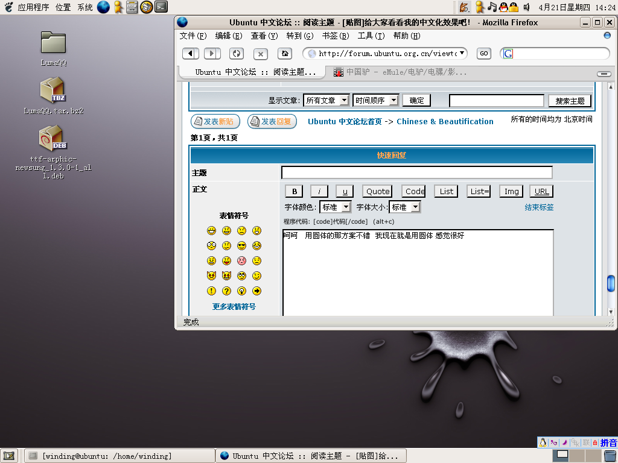This screenshot has width=618, height=463.
Task: Open Google search engine icon selector
Action: pyautogui.click(x=508, y=54)
